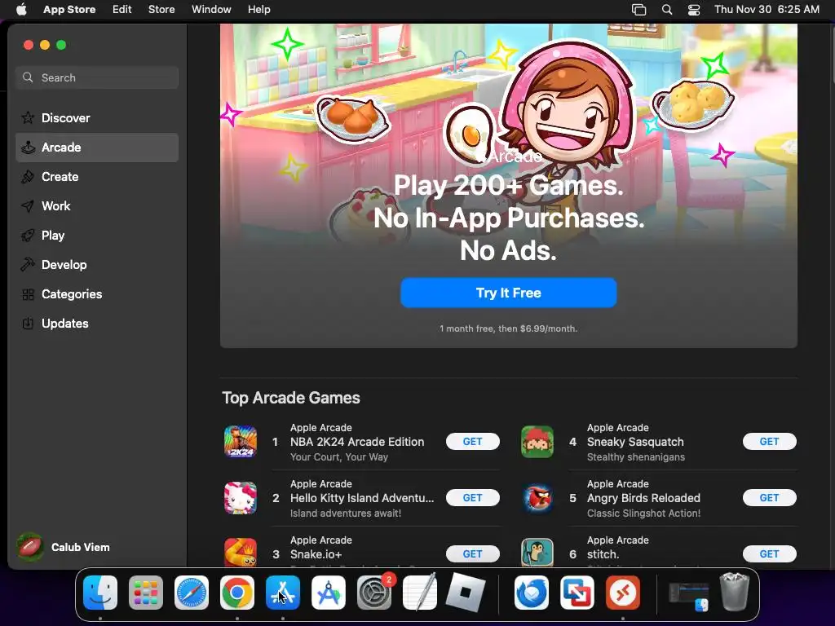Click the Work paper plane icon

click(x=28, y=206)
